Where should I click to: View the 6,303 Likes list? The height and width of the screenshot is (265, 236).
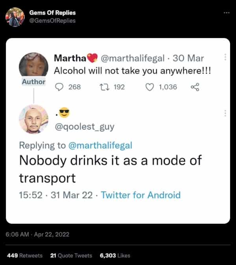coord(115,256)
